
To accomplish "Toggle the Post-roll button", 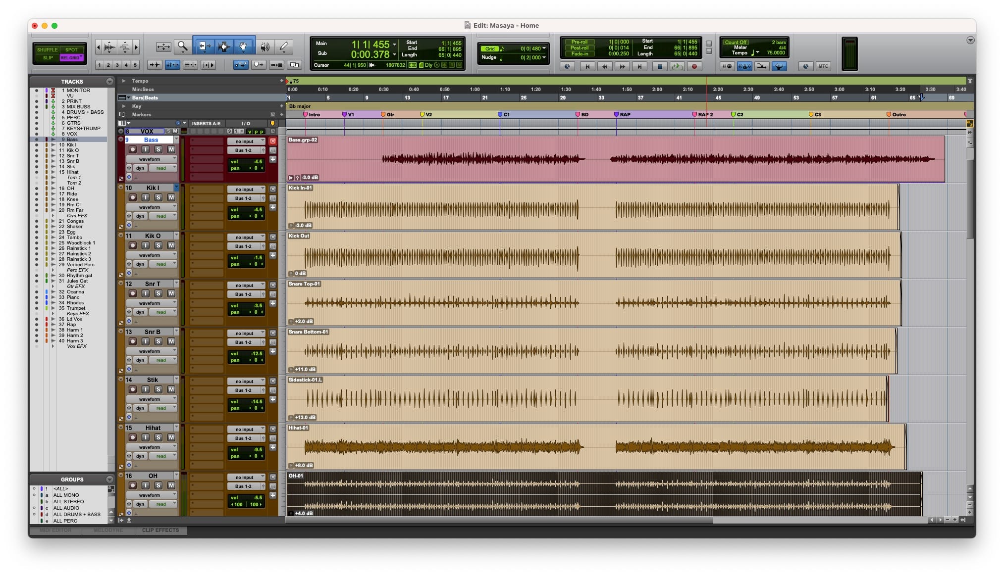I will click(580, 48).
